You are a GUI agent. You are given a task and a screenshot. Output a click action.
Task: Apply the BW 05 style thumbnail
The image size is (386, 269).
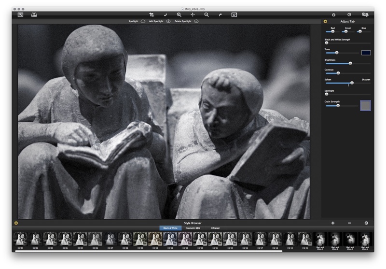(x=80, y=239)
